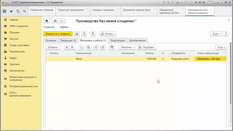Navigate back with left arrow
The height and width of the screenshot is (131, 233).
tap(55, 21)
